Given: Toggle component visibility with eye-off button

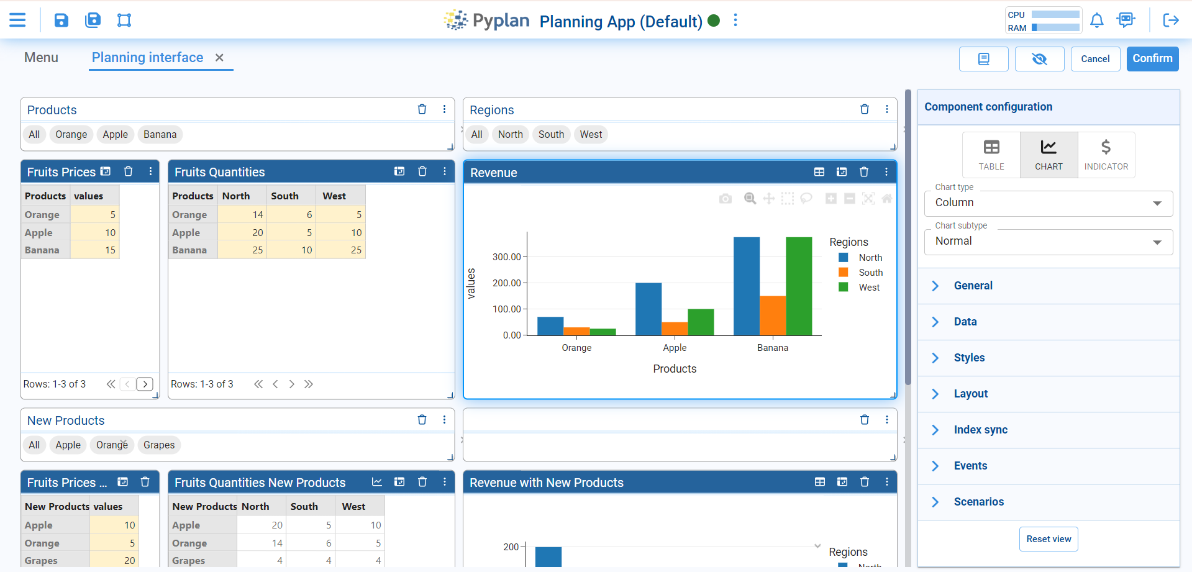Looking at the screenshot, I should 1039,58.
